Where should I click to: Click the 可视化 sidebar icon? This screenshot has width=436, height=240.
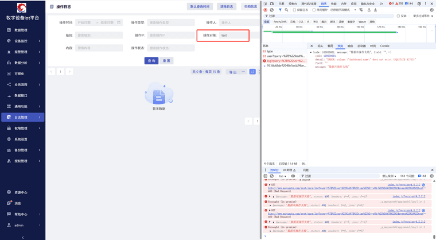click(9, 73)
